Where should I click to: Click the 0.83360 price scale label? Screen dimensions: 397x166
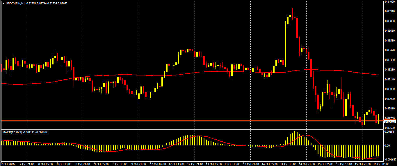[389, 60]
